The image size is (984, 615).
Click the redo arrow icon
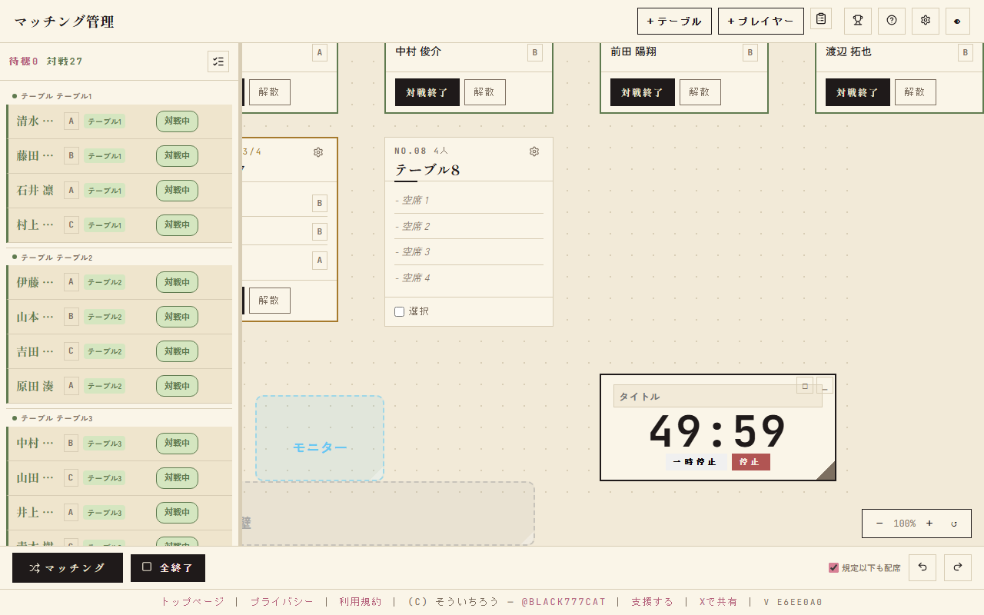point(958,567)
